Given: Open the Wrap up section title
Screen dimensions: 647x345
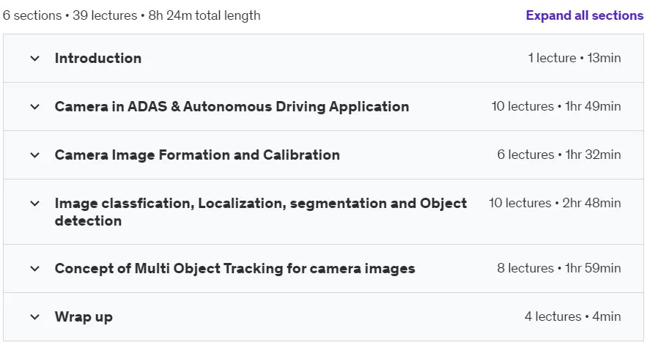Looking at the screenshot, I should 84,317.
